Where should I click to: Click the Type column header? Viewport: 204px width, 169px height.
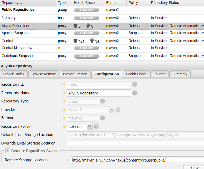click(x=64, y=3)
